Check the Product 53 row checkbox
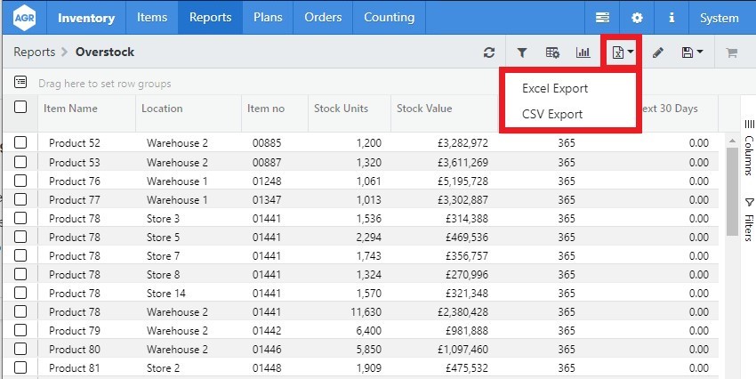The width and height of the screenshot is (756, 379). [20, 162]
